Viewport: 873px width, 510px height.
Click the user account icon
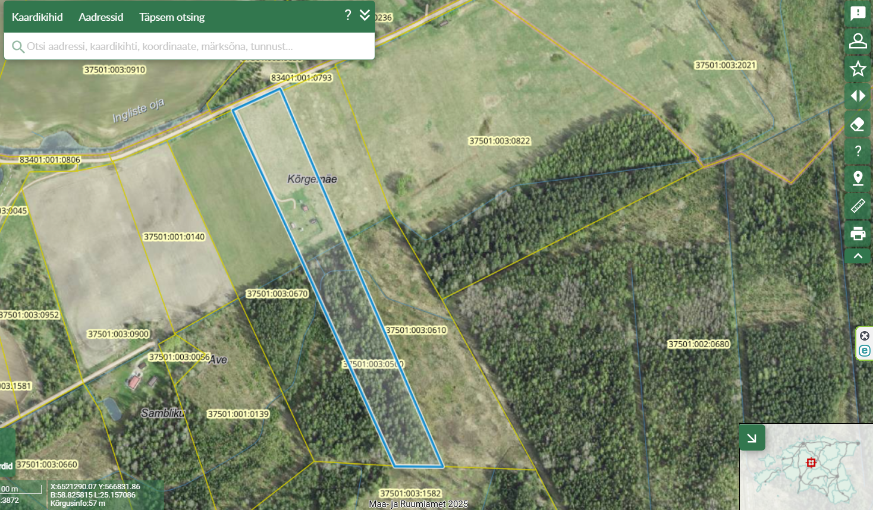point(858,41)
